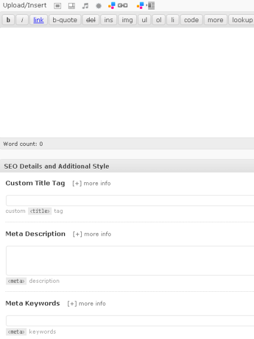Click the Add Video upload icon

[72, 6]
